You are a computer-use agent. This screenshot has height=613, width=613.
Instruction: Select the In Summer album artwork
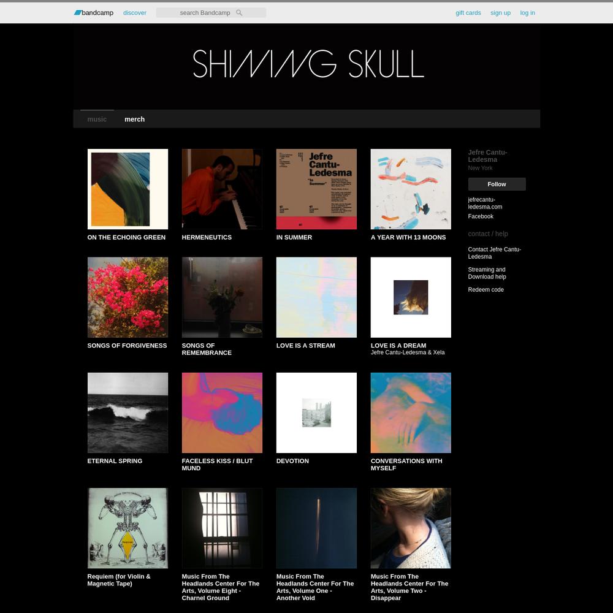pyautogui.click(x=317, y=189)
